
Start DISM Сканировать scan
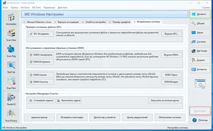(x=41, y=55)
